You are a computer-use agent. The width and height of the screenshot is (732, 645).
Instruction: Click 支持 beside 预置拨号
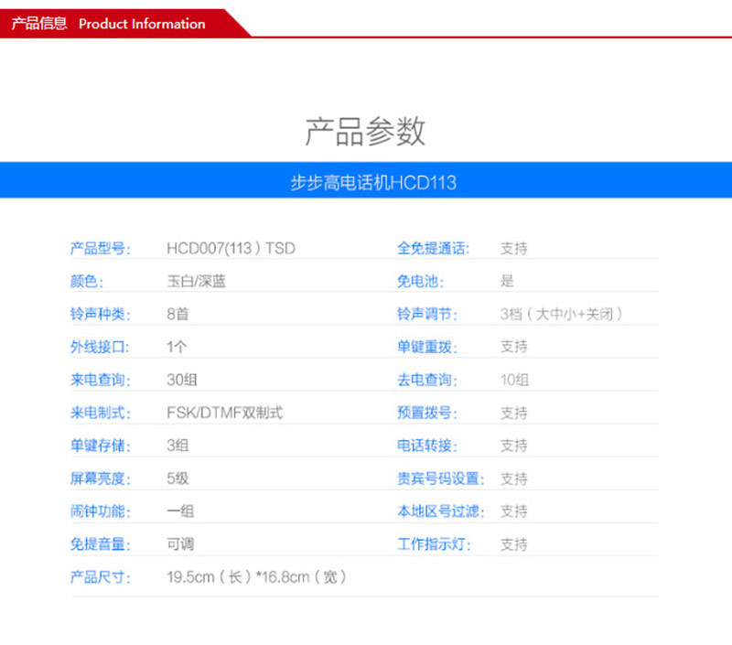[514, 413]
